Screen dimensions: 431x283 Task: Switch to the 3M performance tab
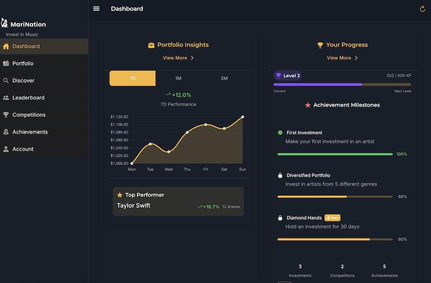click(x=224, y=78)
